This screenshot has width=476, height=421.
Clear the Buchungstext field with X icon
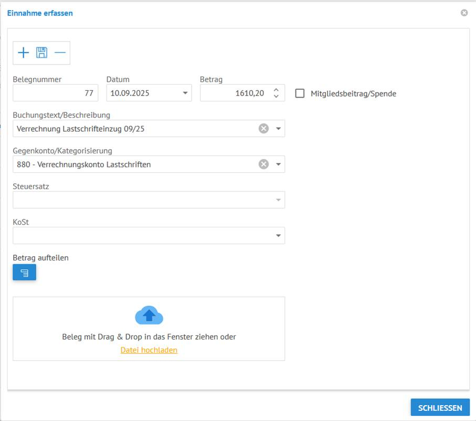click(263, 129)
